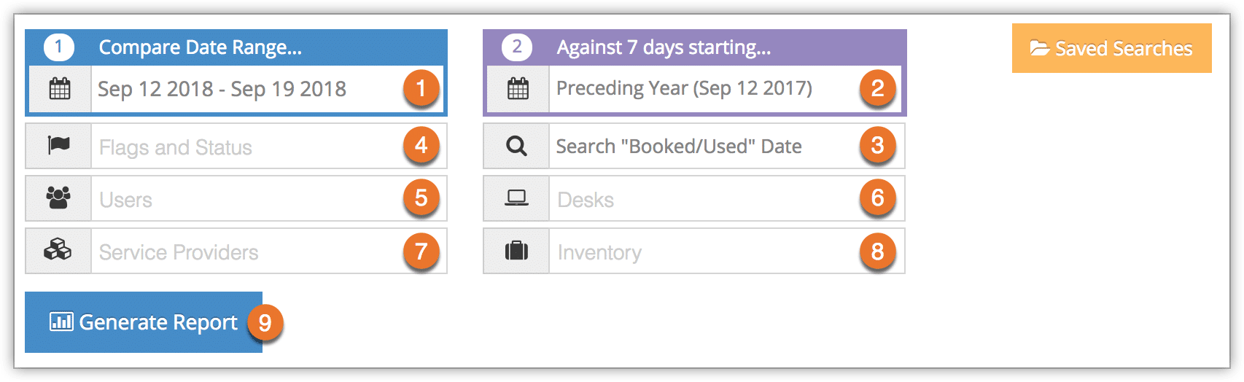Open the Preceding Year (Sep 12 2017) selector
The image size is (1244, 382).
click(726, 89)
